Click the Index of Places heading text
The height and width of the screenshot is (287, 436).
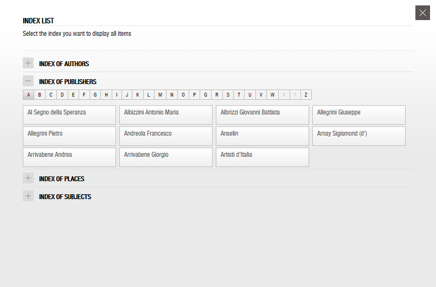[x=61, y=179]
